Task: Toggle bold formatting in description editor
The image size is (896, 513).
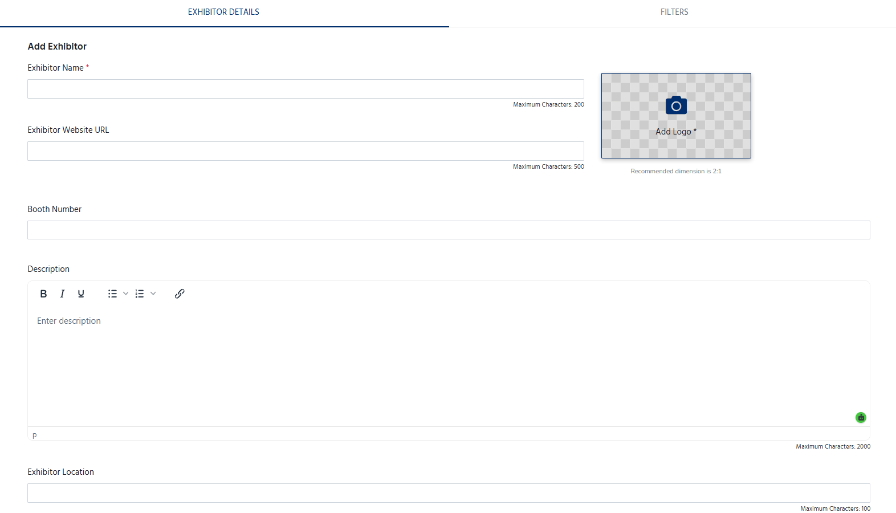Action: [43, 294]
